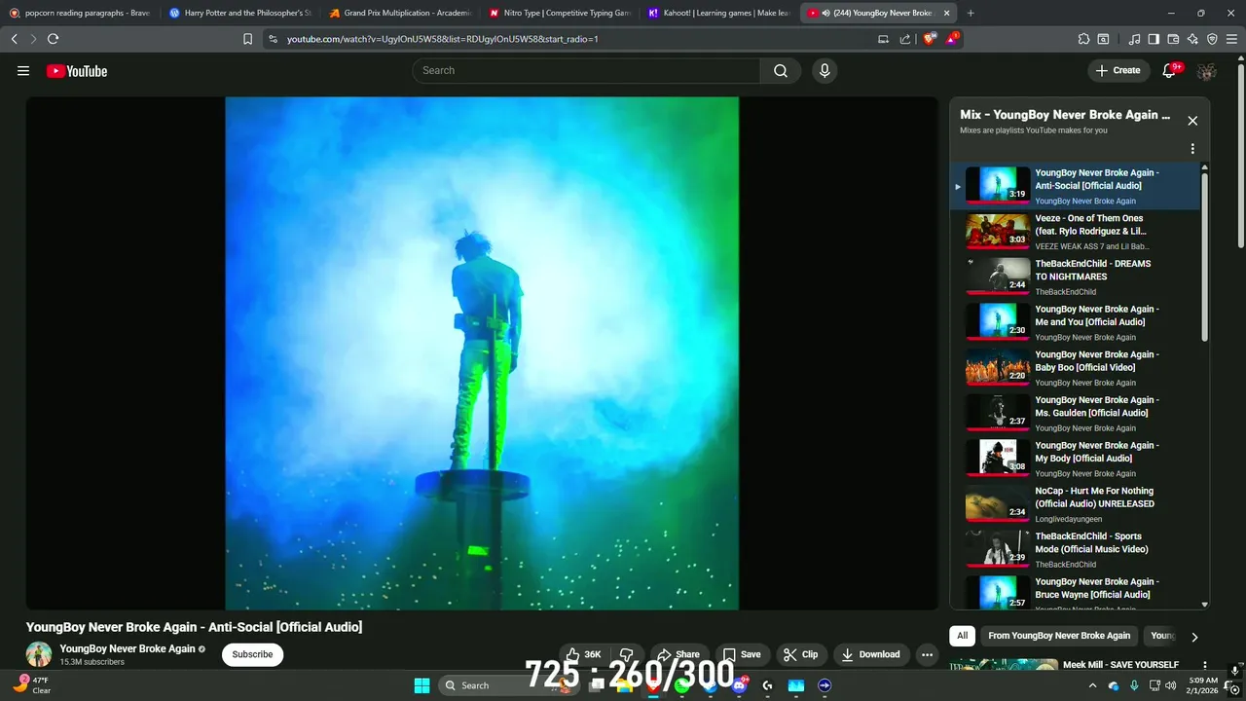Viewport: 1246px width, 701px height.
Task: Open YouTube notifications bell
Action: tap(1170, 71)
